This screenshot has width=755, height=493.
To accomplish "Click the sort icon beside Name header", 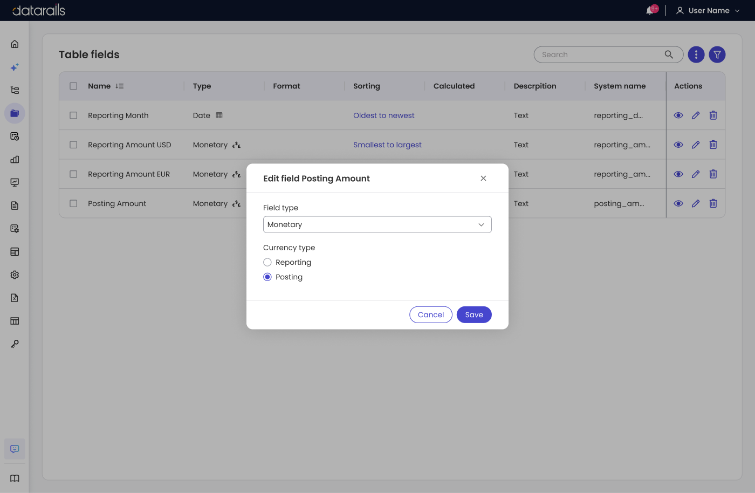I will 120,86.
